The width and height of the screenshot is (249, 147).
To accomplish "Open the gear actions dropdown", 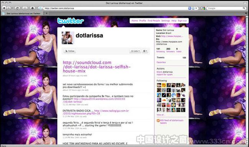I will pos(145,51).
